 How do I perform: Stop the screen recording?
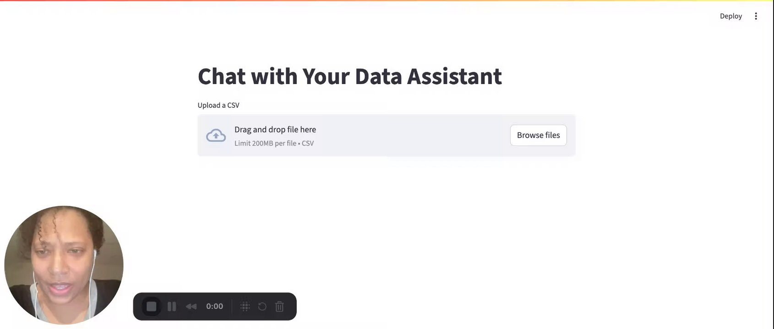coord(152,306)
